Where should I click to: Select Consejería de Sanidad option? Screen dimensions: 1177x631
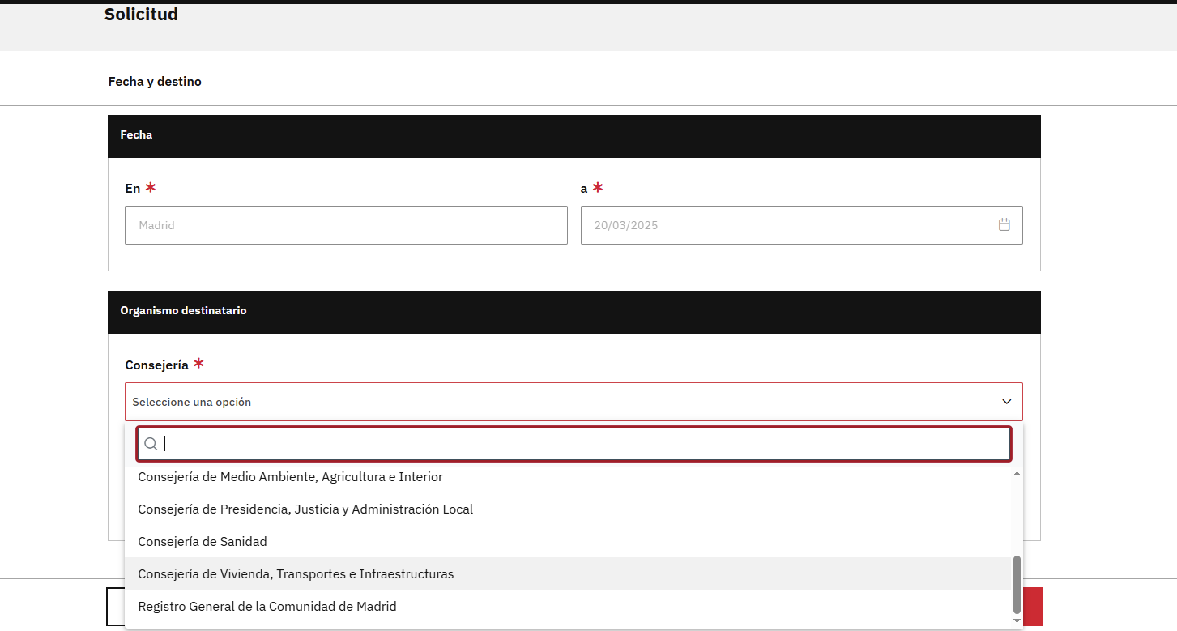point(203,541)
